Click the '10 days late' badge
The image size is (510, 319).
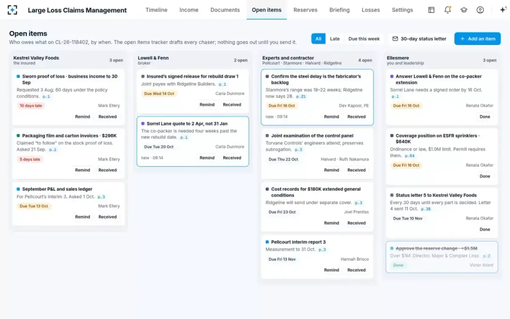click(30, 105)
